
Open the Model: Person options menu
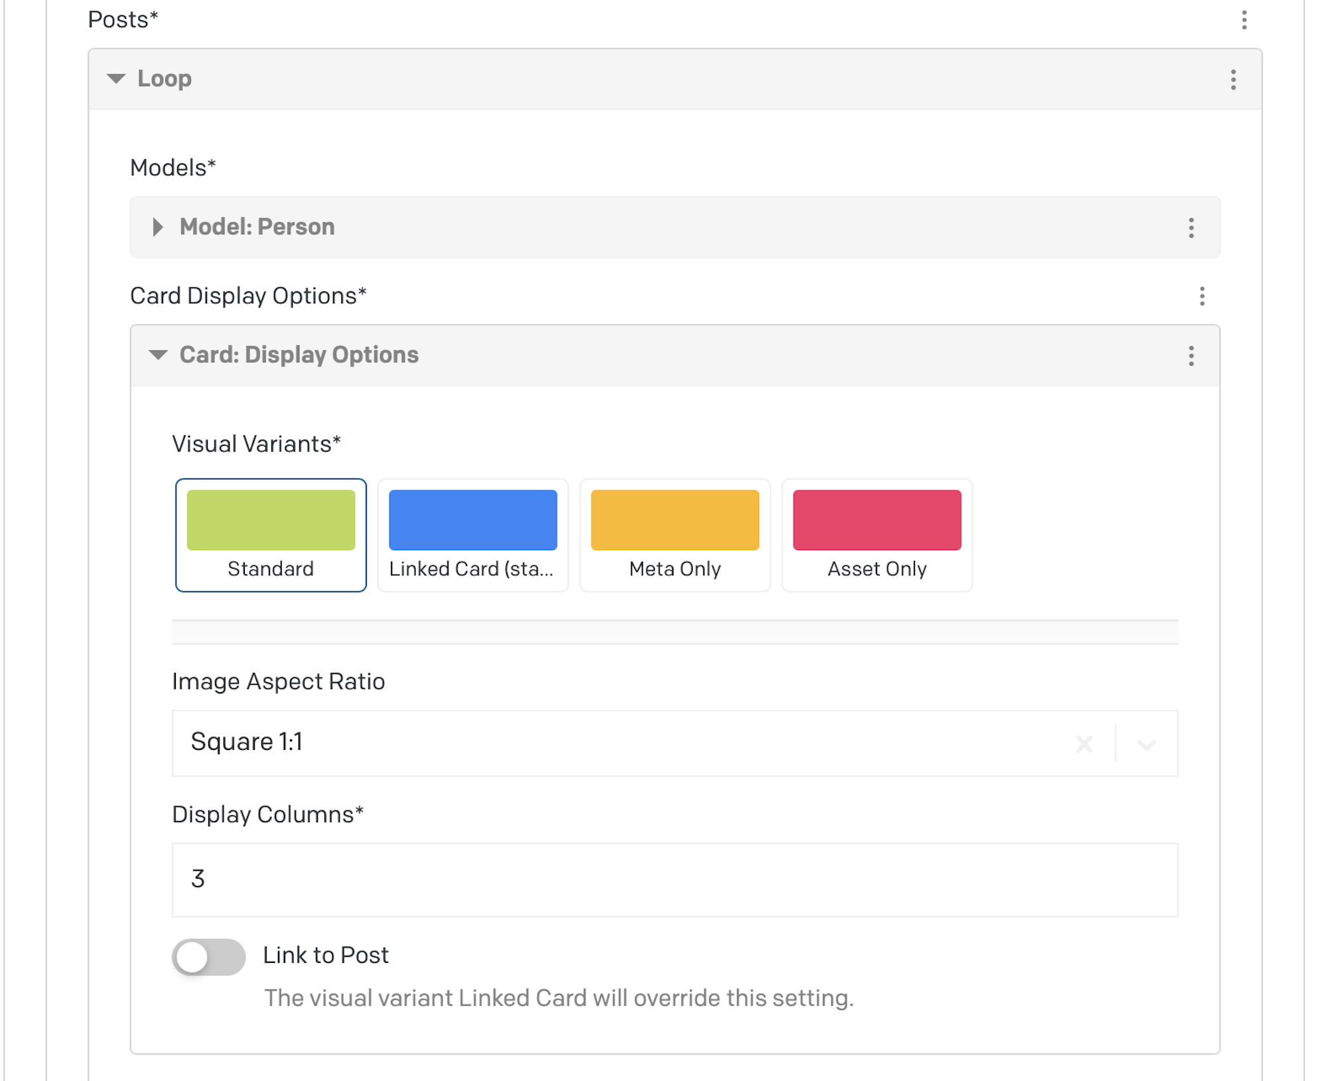[1191, 228]
